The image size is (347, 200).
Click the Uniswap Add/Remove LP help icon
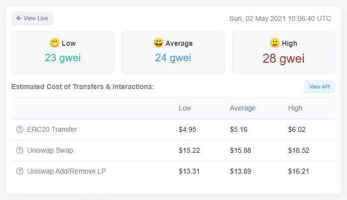pyautogui.click(x=20, y=171)
